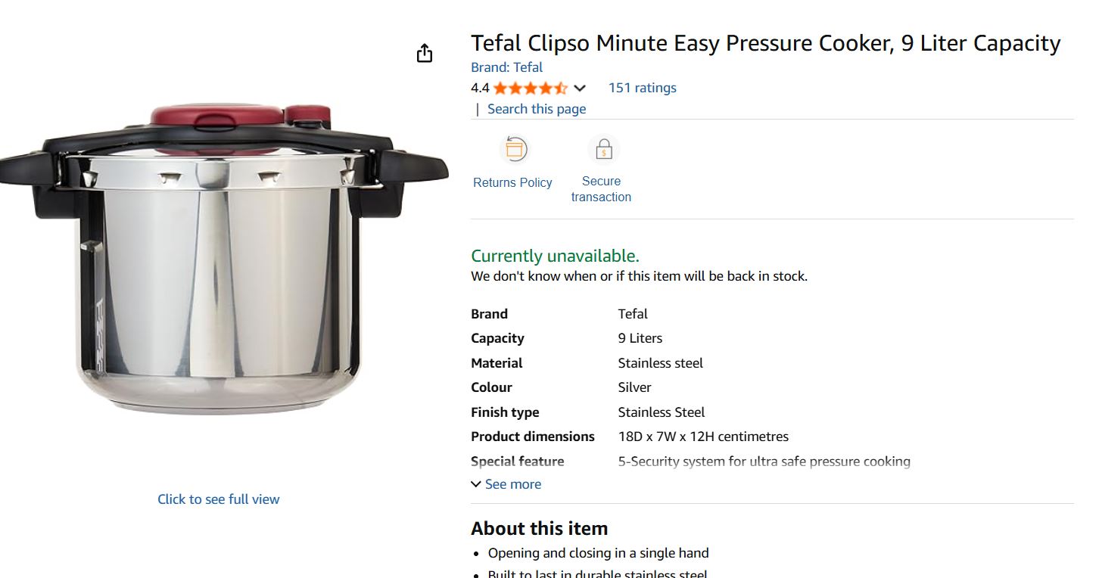Image resolution: width=1099 pixels, height=578 pixels.
Task: Open the 151 ratings link
Action: coord(642,88)
